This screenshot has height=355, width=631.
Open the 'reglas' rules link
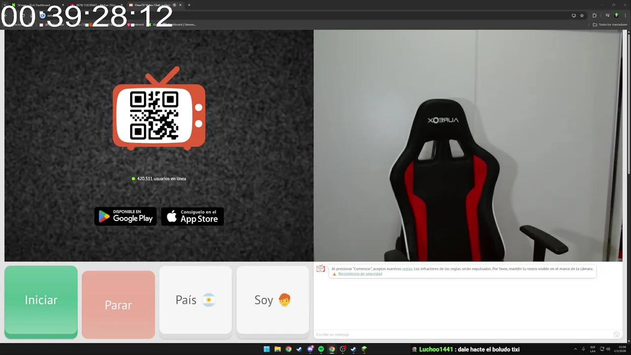tap(407, 269)
